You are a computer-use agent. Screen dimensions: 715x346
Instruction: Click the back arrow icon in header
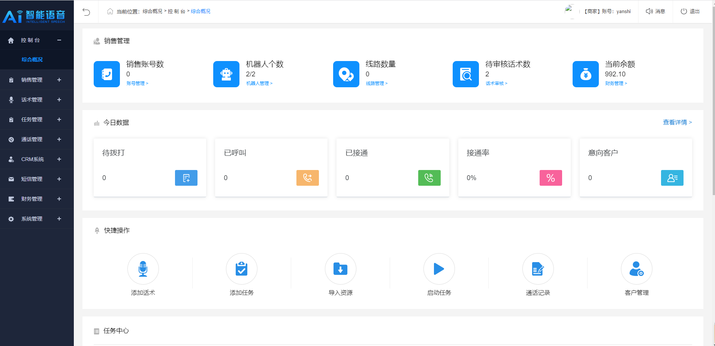pyautogui.click(x=86, y=12)
